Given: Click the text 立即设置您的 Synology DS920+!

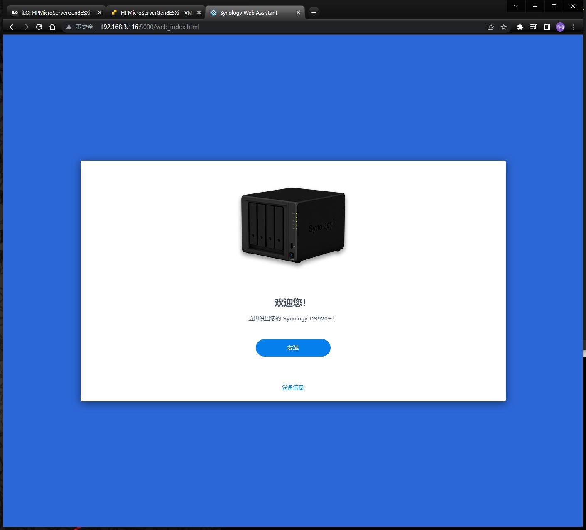Looking at the screenshot, I should pos(291,318).
